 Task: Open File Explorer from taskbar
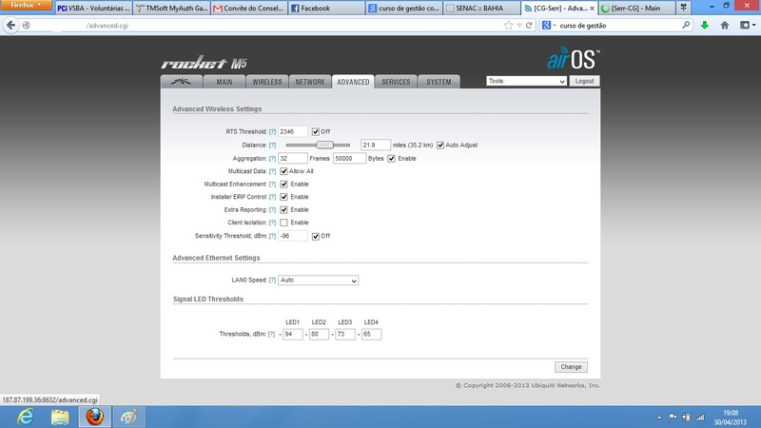pyautogui.click(x=60, y=417)
